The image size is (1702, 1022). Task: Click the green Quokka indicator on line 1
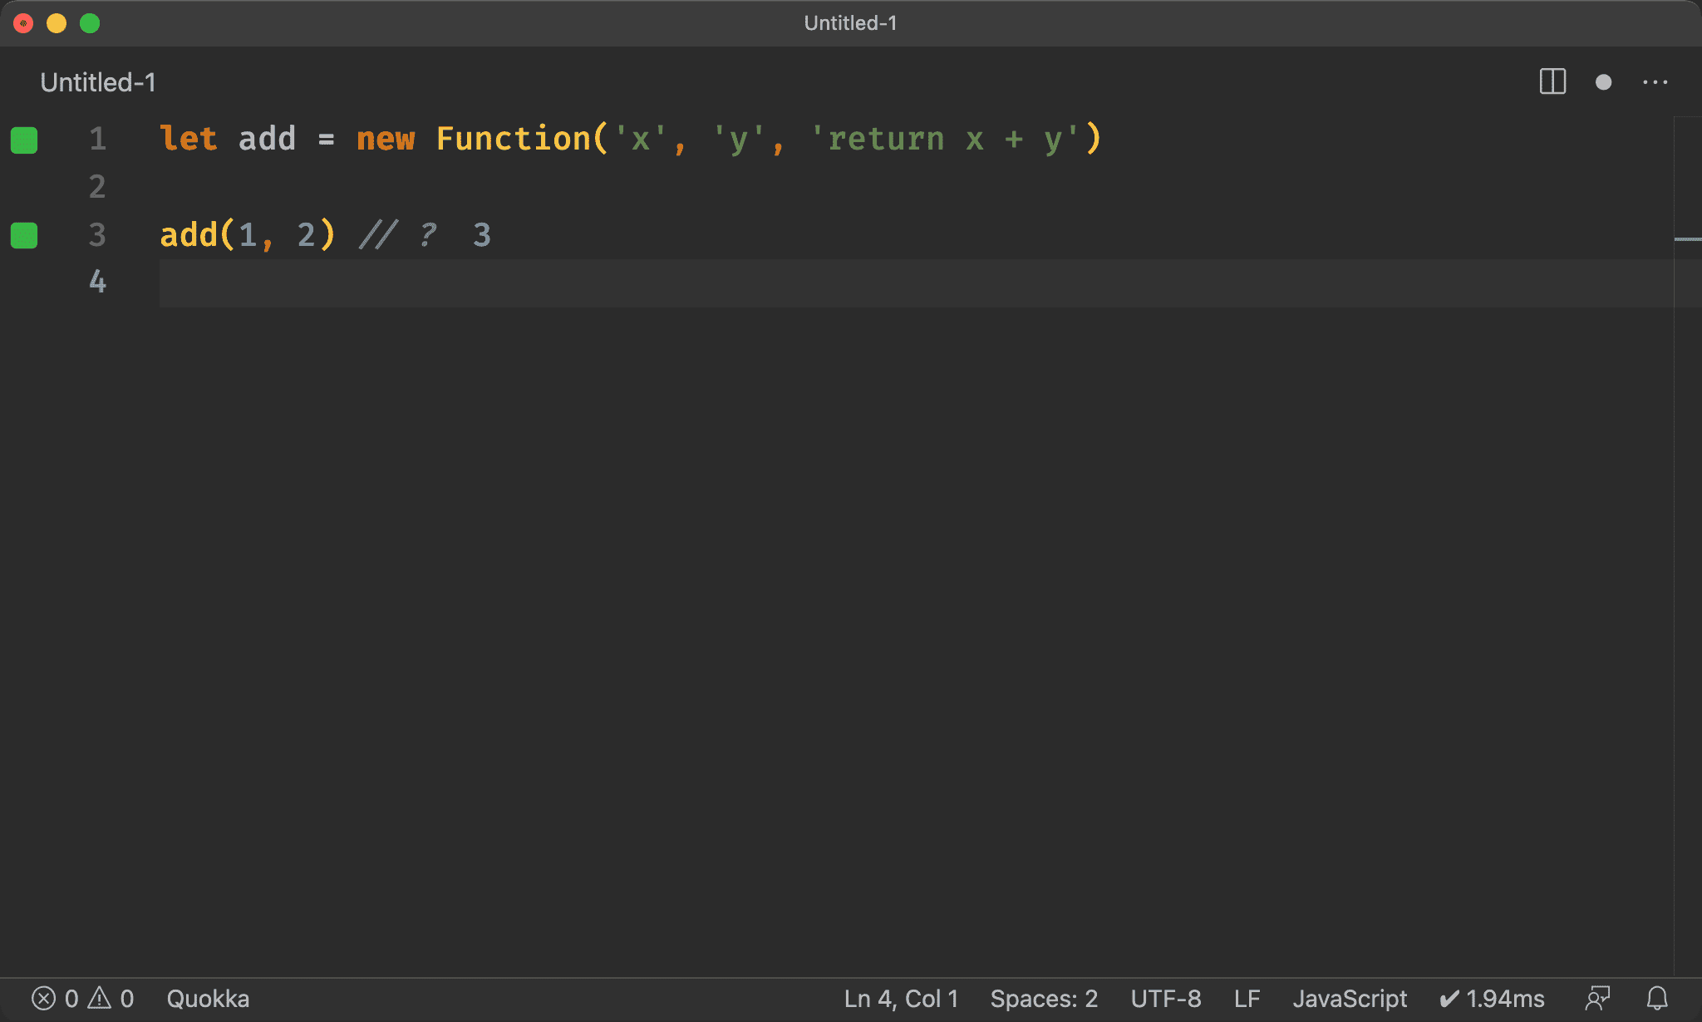[24, 140]
